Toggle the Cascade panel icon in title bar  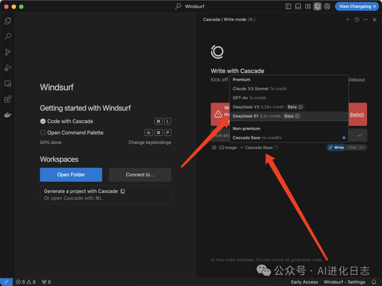coord(317,7)
